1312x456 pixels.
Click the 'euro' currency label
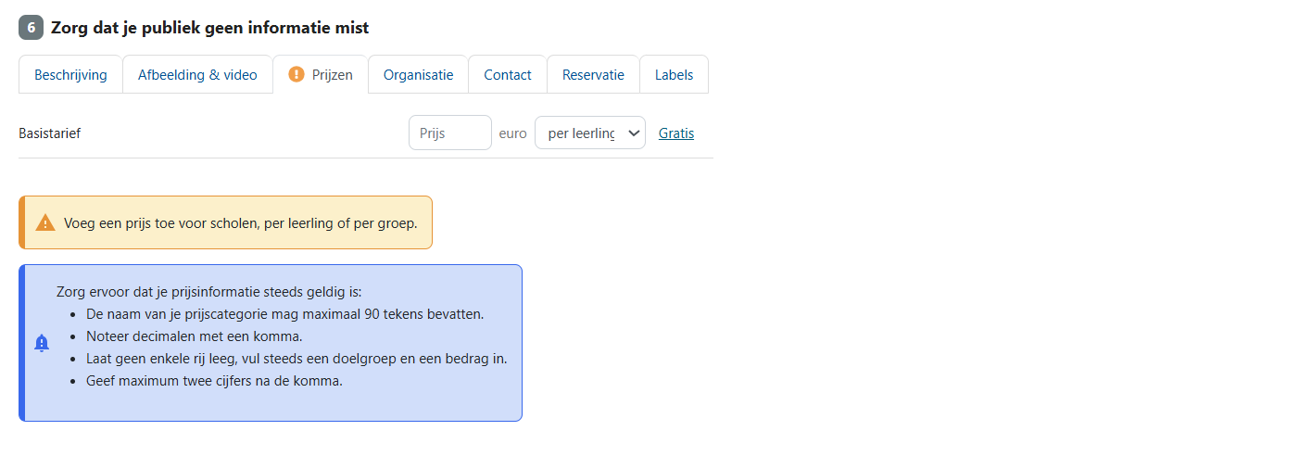click(x=512, y=133)
